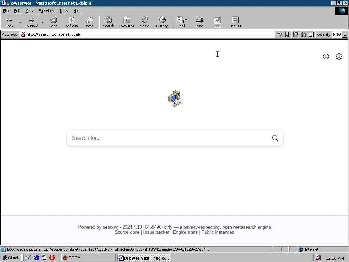Stop loading with the Stop button

coord(54,22)
